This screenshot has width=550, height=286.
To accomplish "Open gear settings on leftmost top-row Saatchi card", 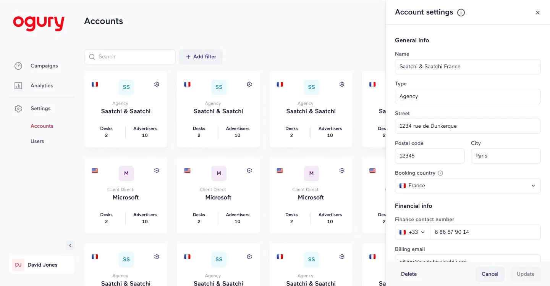I will [157, 84].
